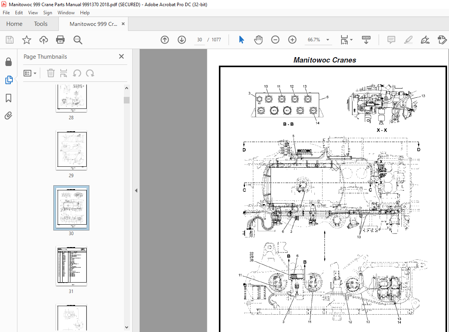Close the Page Thumbnails panel
The height and width of the screenshot is (332, 449).
click(x=121, y=56)
